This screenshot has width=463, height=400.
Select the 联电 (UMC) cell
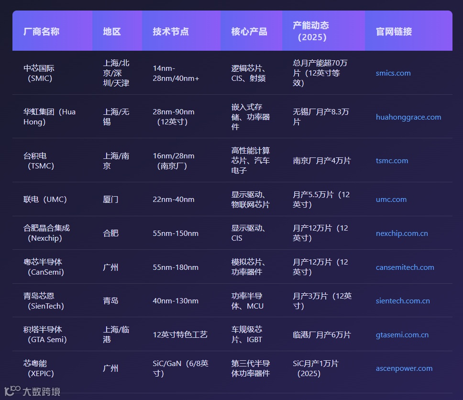tap(53, 200)
